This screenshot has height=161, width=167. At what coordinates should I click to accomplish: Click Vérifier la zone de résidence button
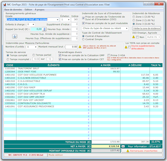point(147,28)
